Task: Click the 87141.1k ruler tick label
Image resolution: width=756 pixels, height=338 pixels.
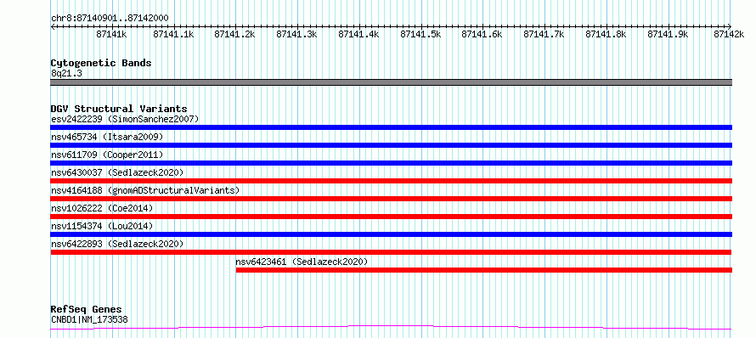Action: point(173,34)
